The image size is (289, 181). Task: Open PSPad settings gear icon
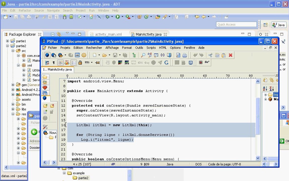[84, 55]
